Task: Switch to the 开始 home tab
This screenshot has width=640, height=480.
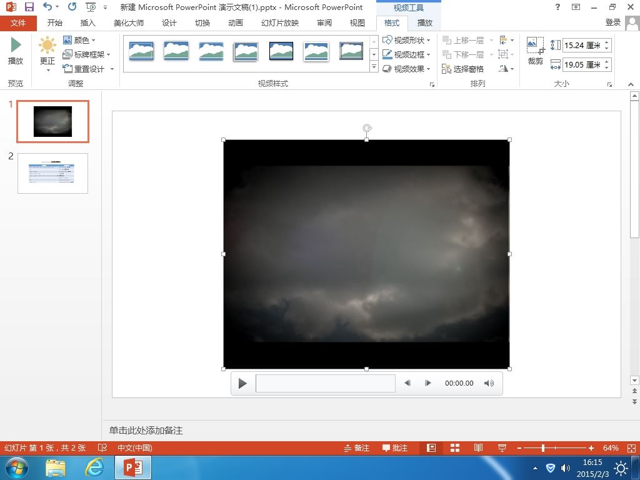Action: pyautogui.click(x=55, y=23)
